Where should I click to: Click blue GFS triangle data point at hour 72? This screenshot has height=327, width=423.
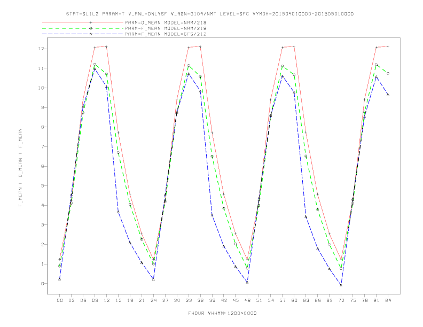[341, 285]
